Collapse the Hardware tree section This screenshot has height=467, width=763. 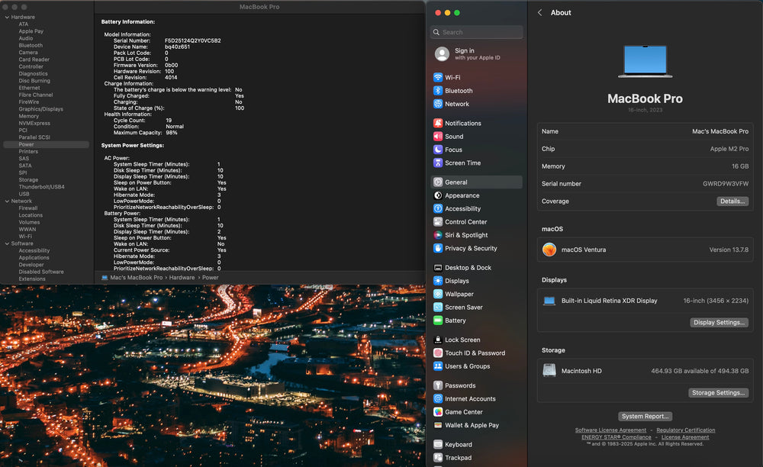(x=6, y=17)
